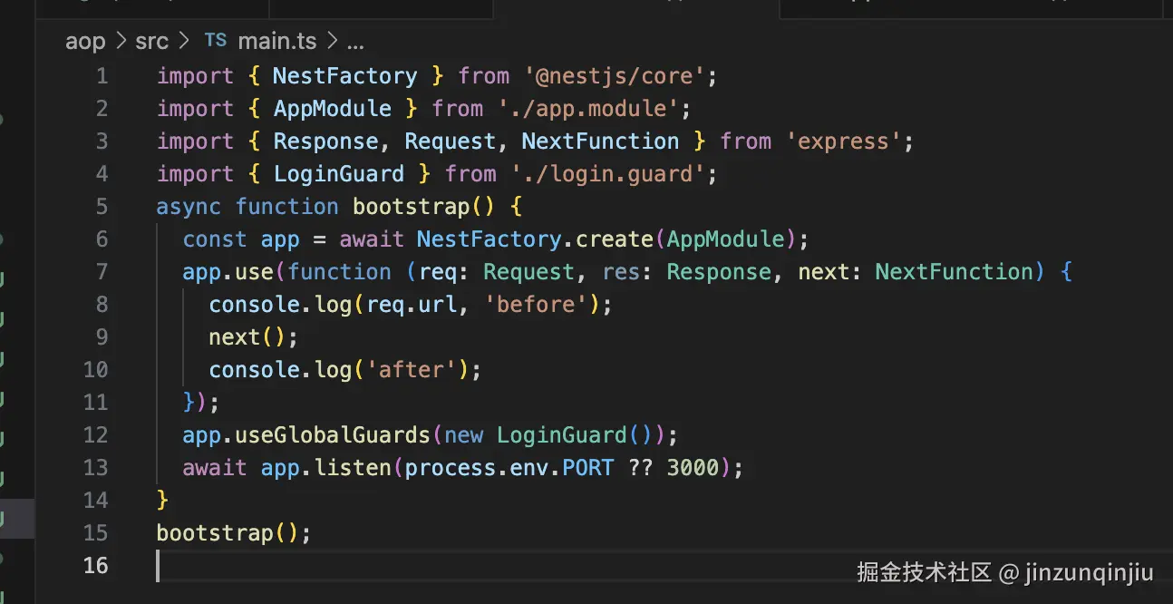
Task: Click the TypeScript file icon in breadcrumb
Action: [215, 41]
